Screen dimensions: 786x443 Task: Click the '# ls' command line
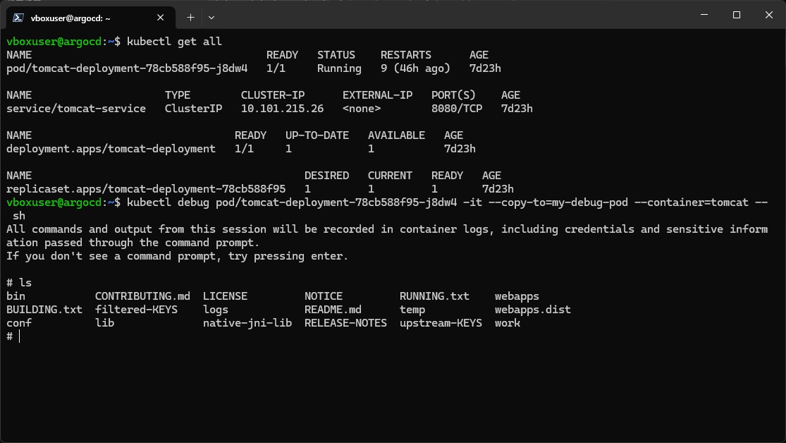[19, 282]
